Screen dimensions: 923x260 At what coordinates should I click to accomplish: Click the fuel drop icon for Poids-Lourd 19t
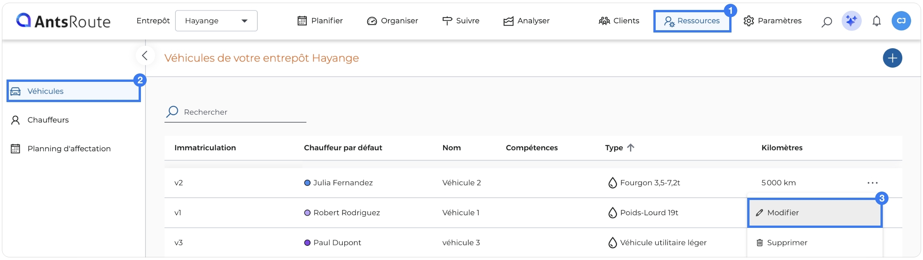[613, 213]
